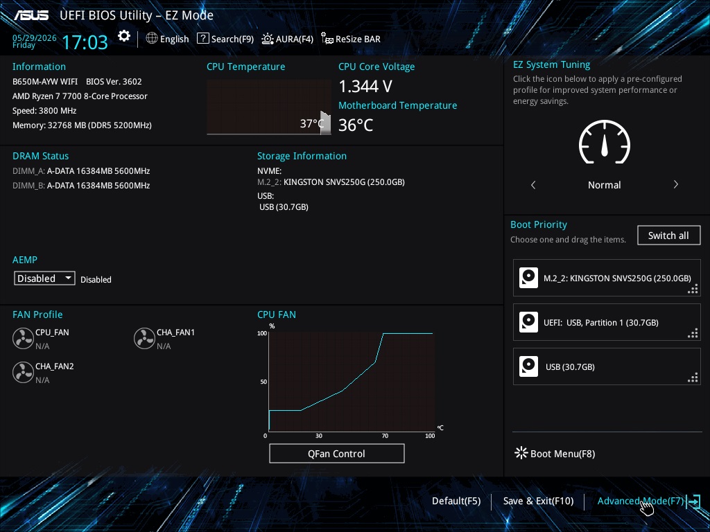Viewport: 710px width, 532px height.
Task: Open the AEMP Disabled dropdown
Action: (44, 278)
